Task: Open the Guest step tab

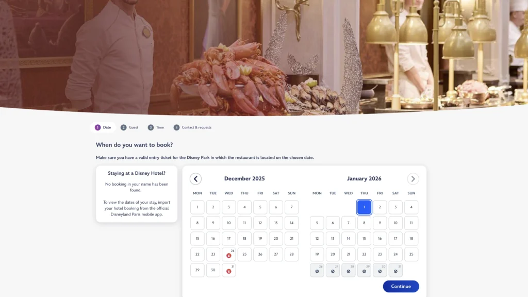Action: pyautogui.click(x=129, y=127)
